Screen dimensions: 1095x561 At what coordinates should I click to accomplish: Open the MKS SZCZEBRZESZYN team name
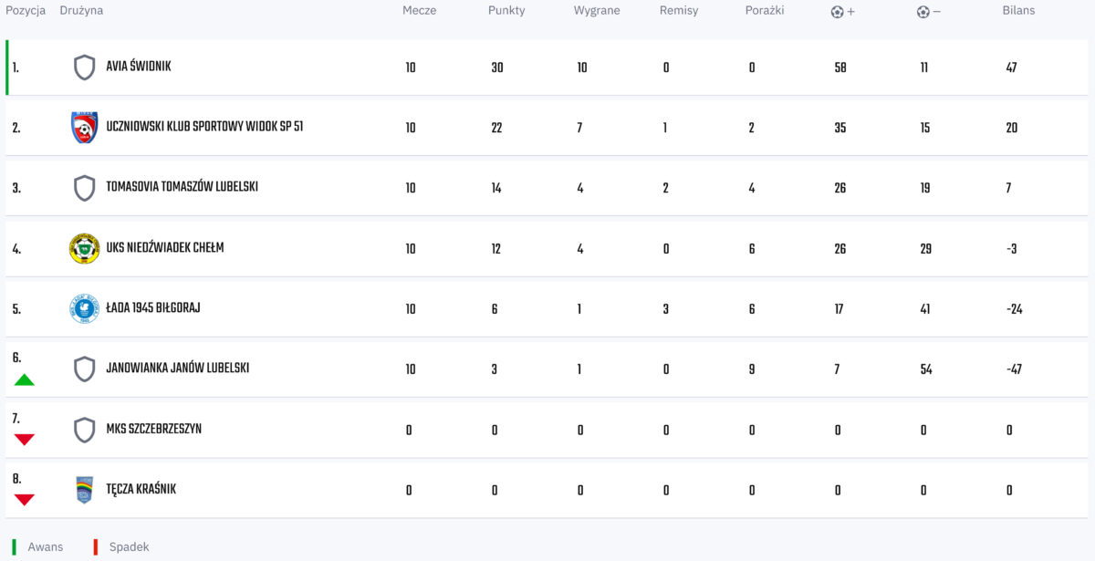pos(154,429)
